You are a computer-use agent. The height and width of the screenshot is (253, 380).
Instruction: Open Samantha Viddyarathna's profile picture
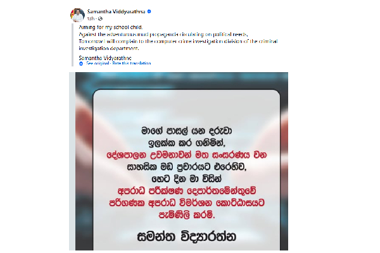(77, 15)
